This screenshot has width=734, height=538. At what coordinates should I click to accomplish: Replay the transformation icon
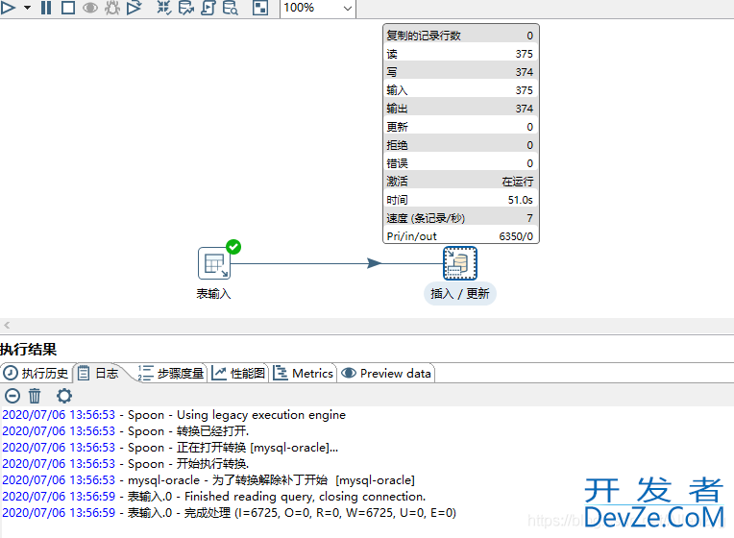[x=135, y=8]
